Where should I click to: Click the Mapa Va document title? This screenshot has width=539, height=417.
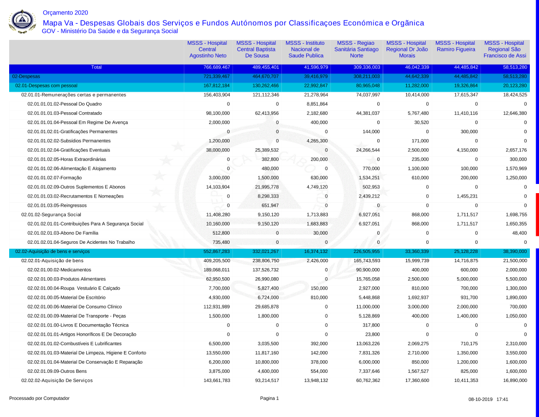click(233, 23)
